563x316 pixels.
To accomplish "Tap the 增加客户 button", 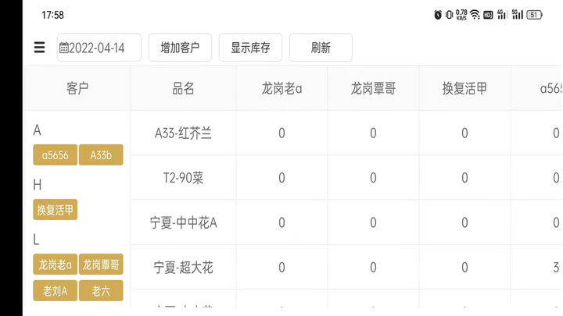I will point(181,48).
